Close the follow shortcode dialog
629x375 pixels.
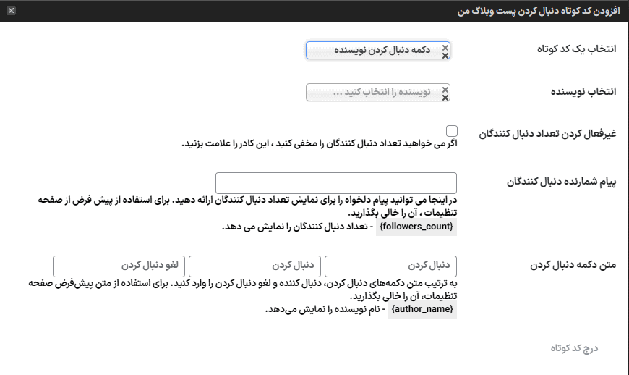(x=11, y=11)
